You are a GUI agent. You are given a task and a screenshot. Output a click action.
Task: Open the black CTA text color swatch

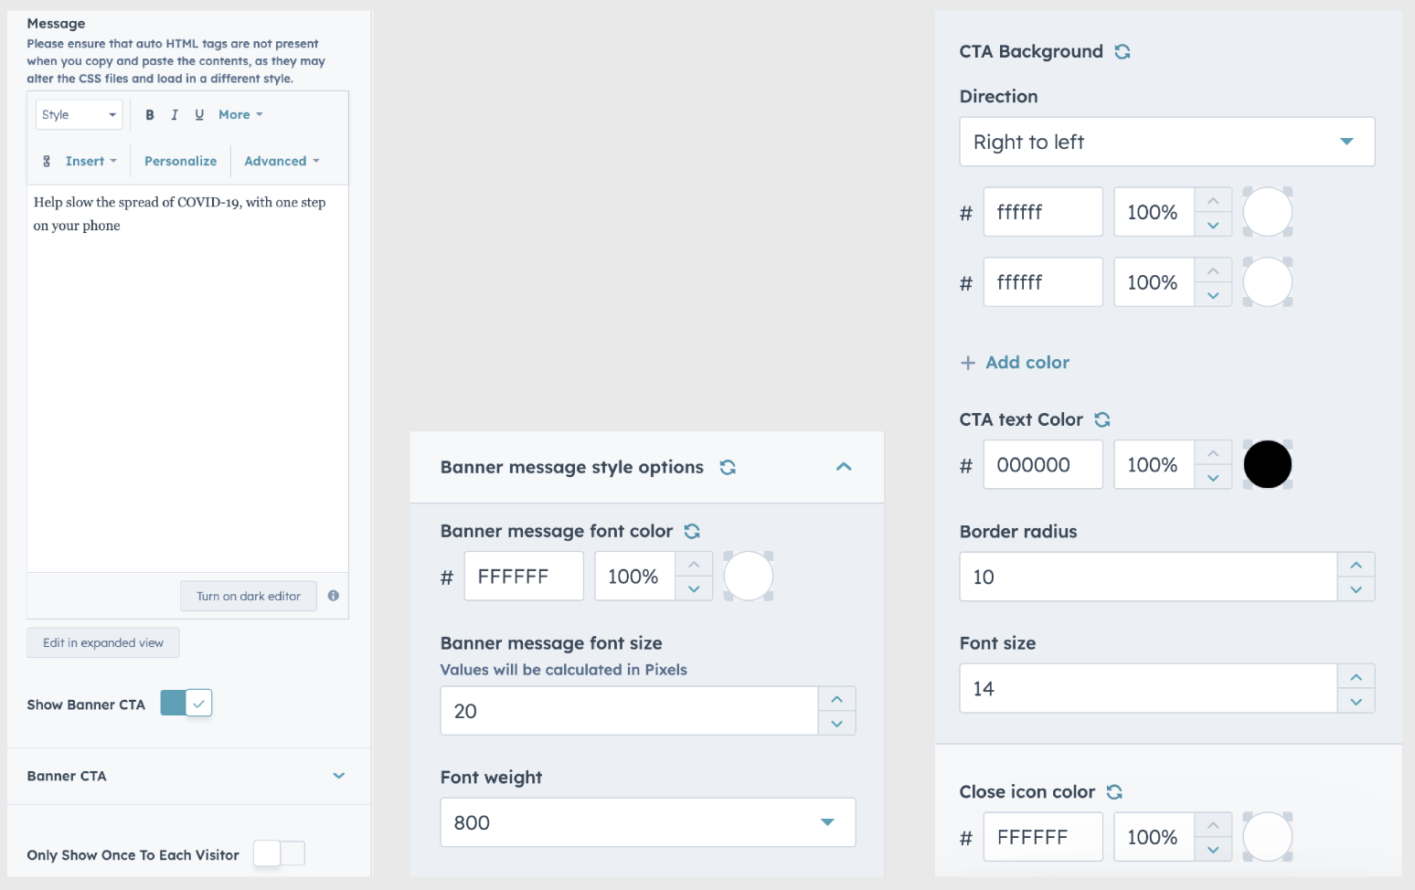(x=1268, y=465)
